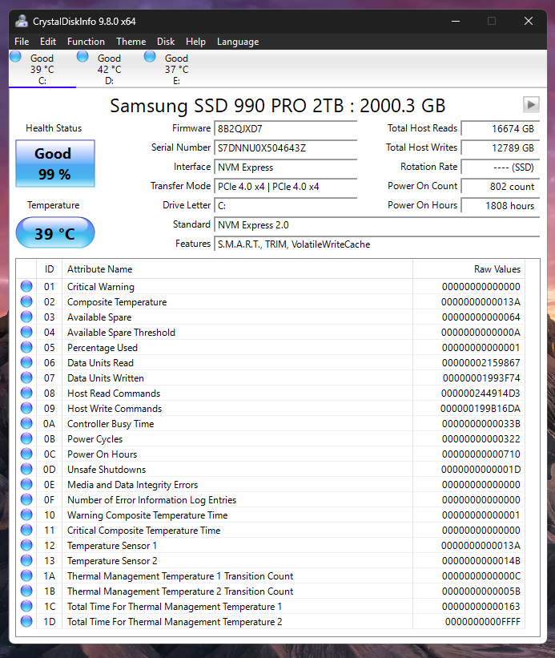
Task: Open the Disk menu
Action: (x=166, y=42)
